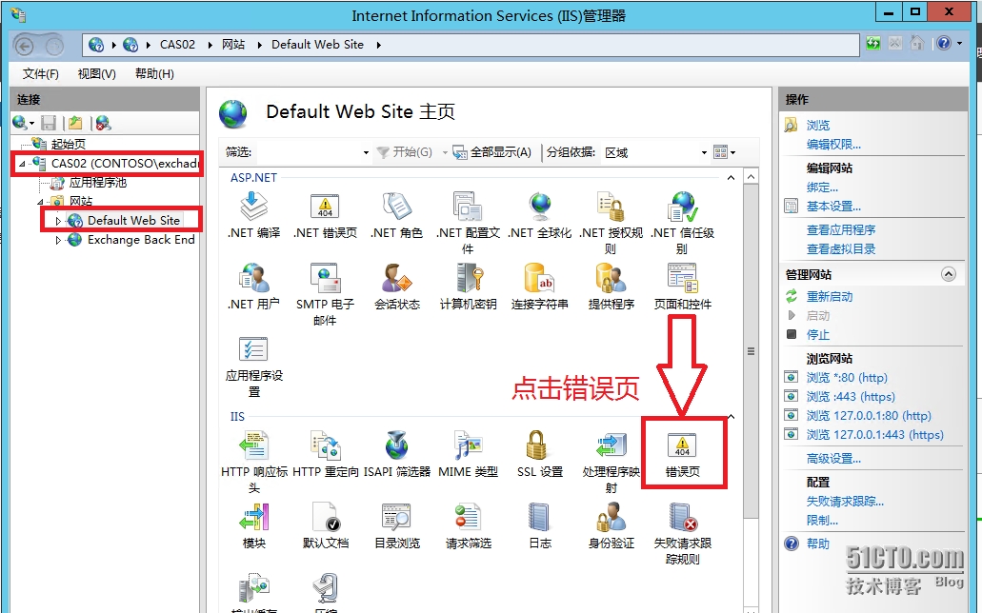982x613 pixels.
Task: Open the 帮助(H) menu
Action: pyautogui.click(x=153, y=74)
